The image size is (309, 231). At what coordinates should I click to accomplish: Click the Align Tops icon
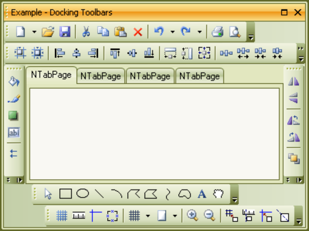[115, 53]
